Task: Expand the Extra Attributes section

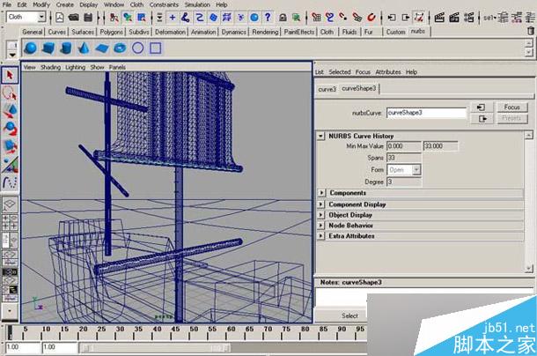Action: coord(321,236)
